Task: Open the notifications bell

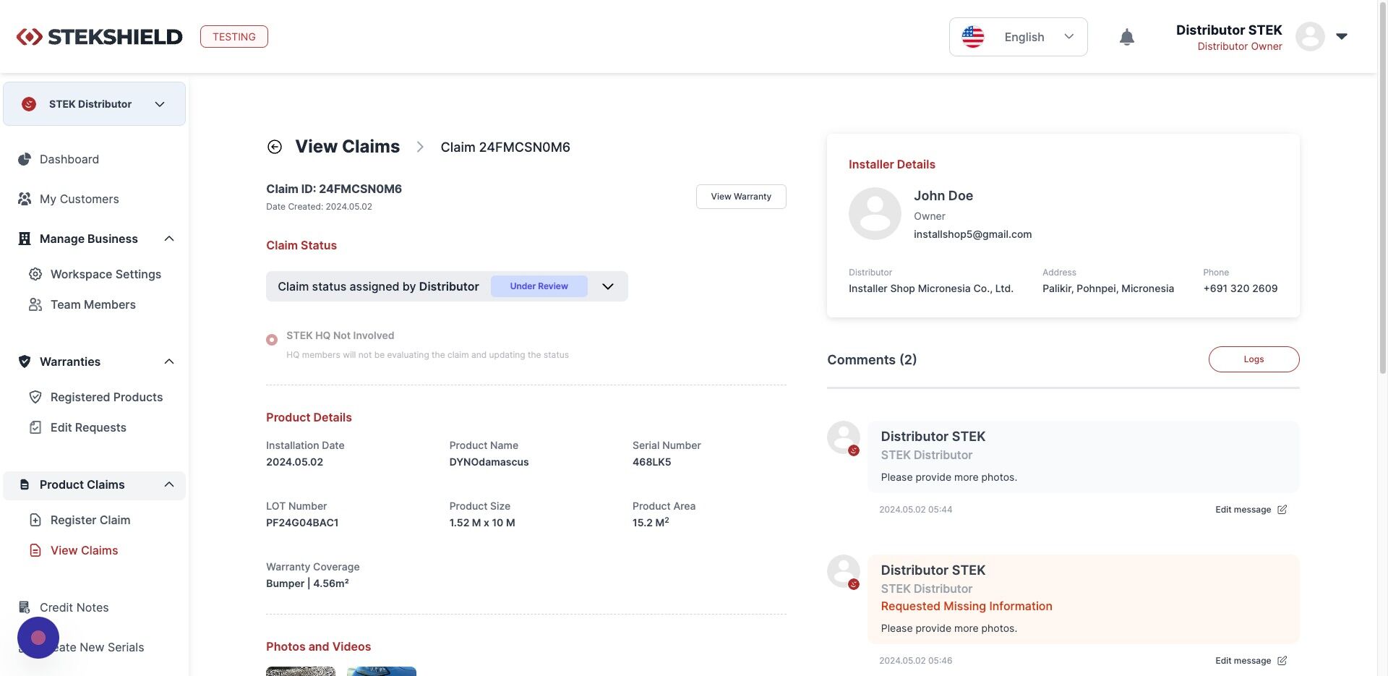Action: [1126, 37]
